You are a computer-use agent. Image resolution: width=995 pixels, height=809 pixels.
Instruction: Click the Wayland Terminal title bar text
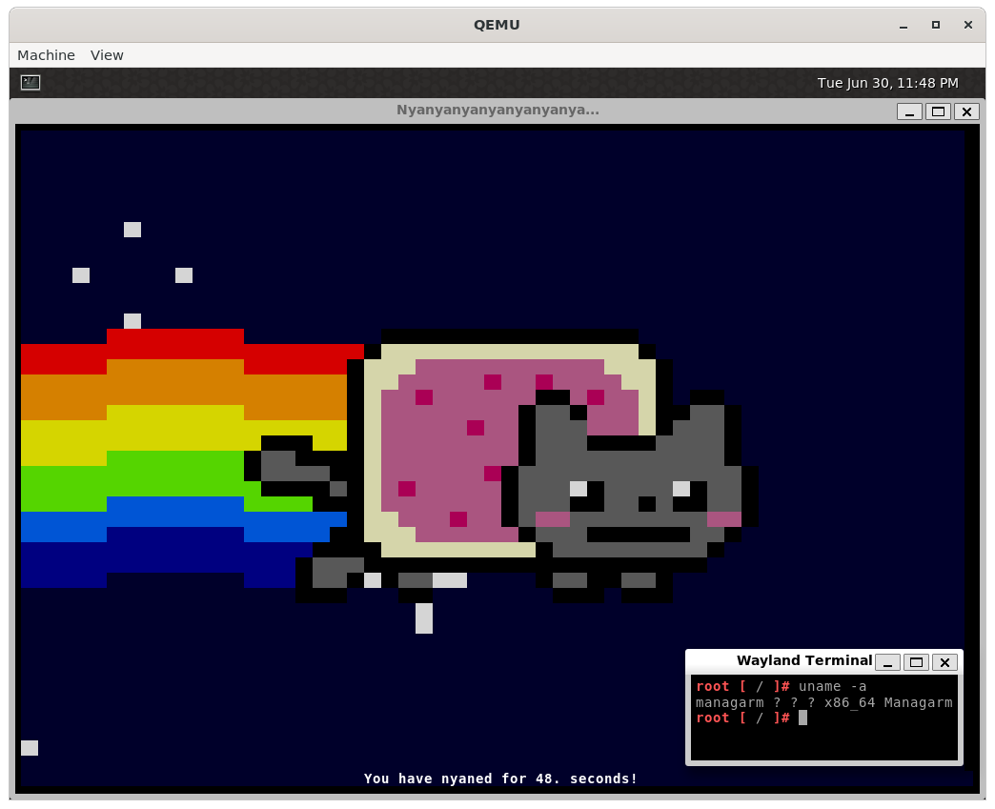coord(804,660)
